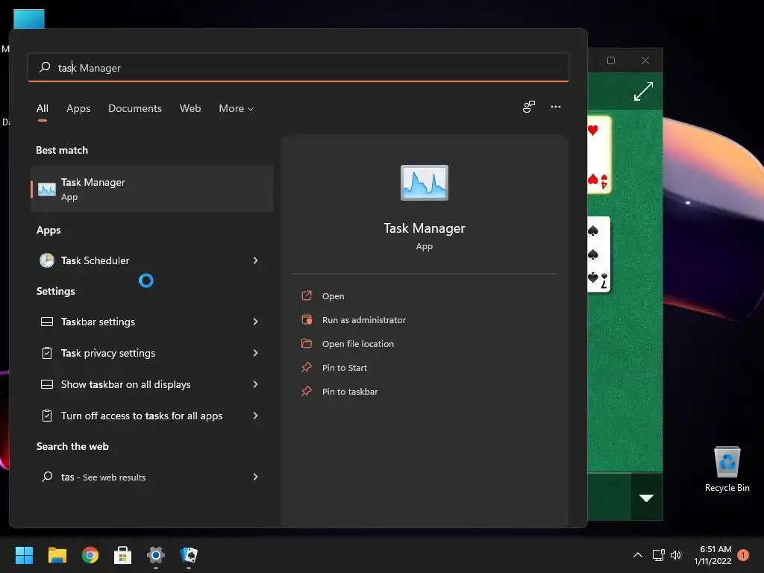Image resolution: width=764 pixels, height=573 pixels.
Task: Open the notification badge in taskbar
Action: (x=743, y=555)
